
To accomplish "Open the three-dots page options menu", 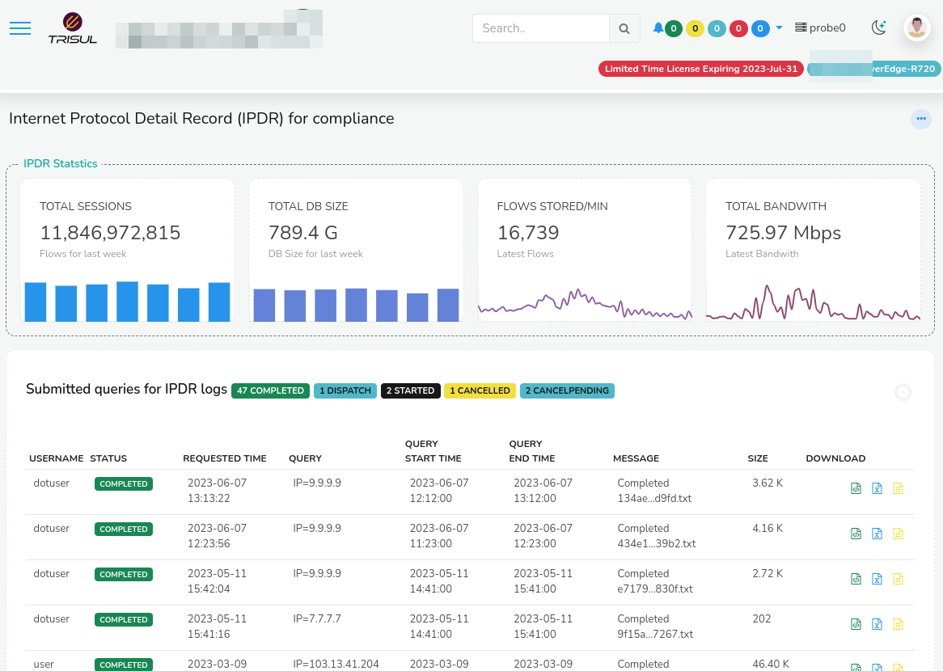I will point(920,119).
